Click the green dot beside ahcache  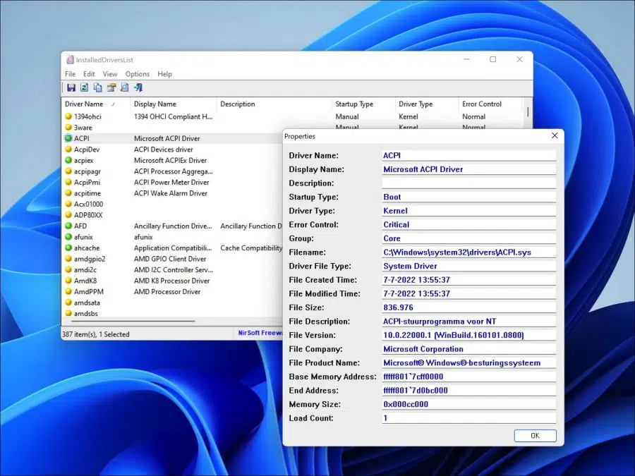click(68, 248)
